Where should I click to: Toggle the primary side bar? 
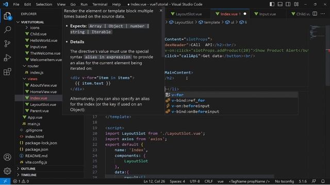272,4
